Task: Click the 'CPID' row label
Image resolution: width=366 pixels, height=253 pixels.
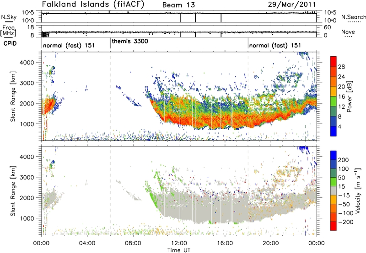Action: (x=10, y=43)
